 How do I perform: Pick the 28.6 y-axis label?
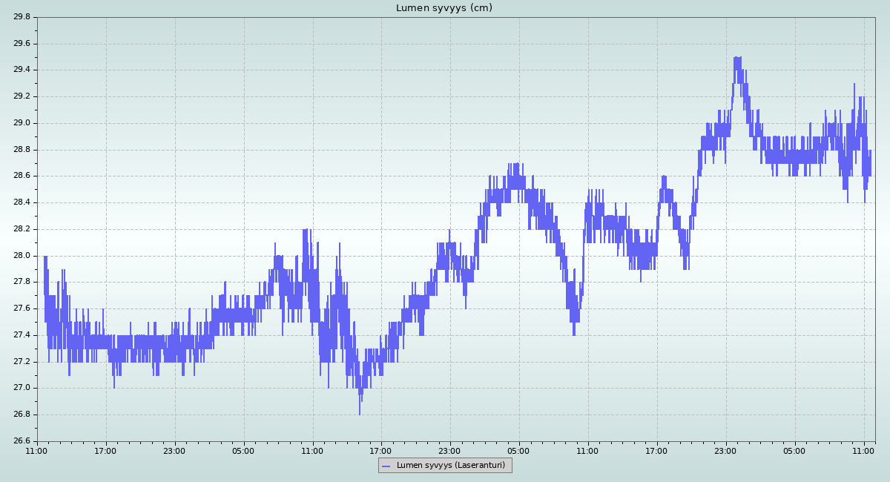[22, 176]
